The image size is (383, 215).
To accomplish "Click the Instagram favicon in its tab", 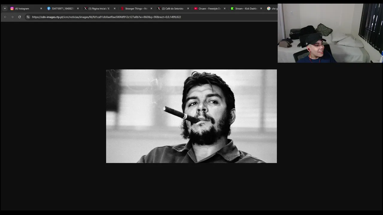I will coord(12,9).
